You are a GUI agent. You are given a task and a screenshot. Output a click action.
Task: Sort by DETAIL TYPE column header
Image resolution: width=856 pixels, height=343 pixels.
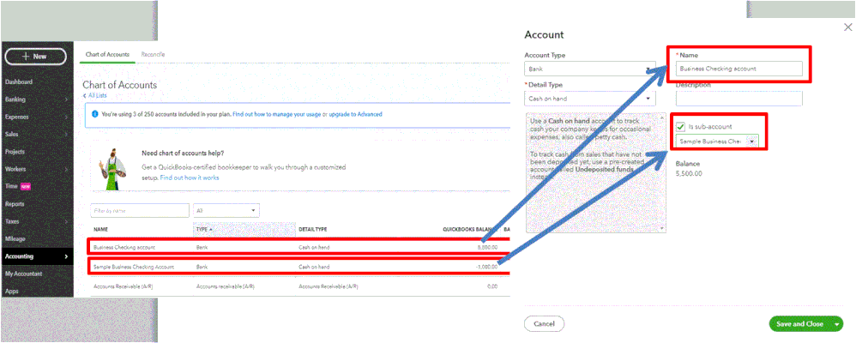click(x=313, y=230)
